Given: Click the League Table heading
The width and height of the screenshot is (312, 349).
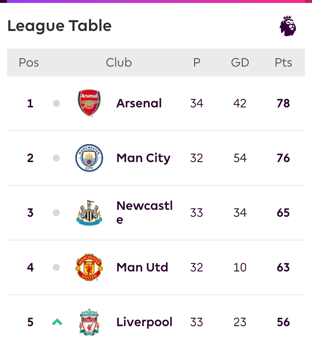Looking at the screenshot, I should click(x=60, y=26).
